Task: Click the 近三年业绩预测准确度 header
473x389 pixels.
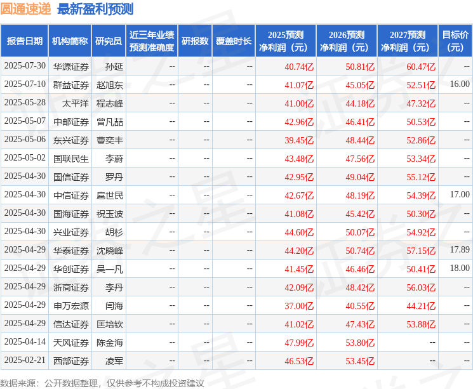Action: 152,41
